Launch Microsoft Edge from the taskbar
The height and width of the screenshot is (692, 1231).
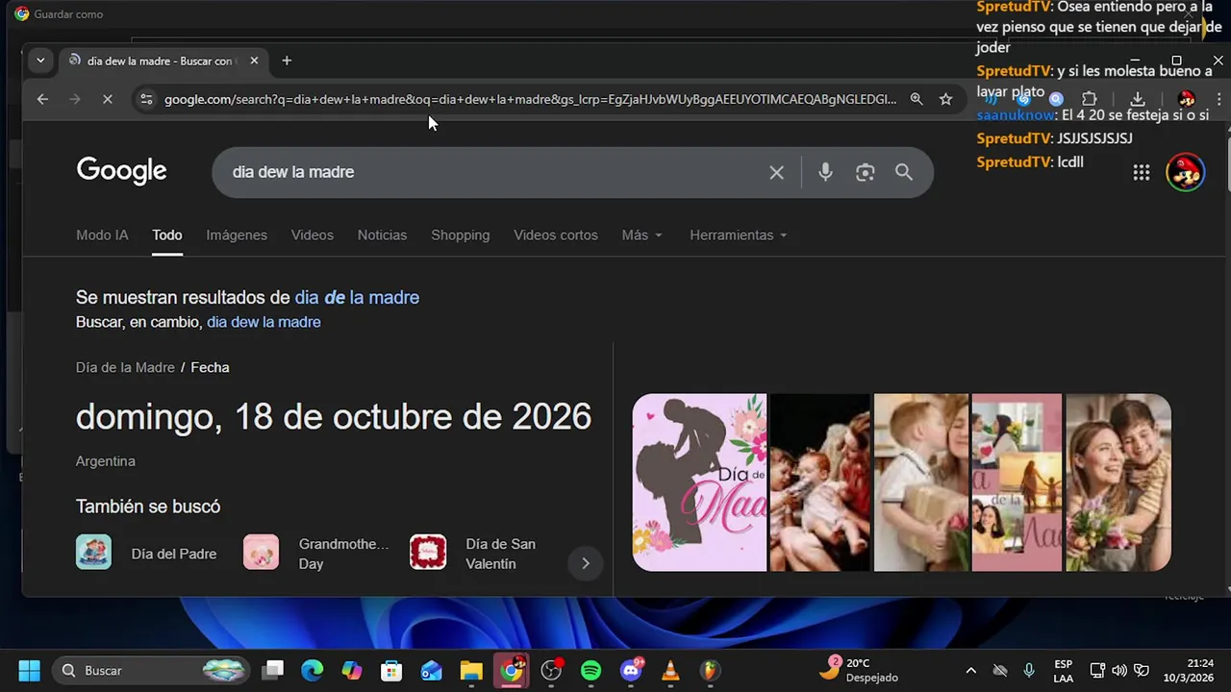point(313,670)
